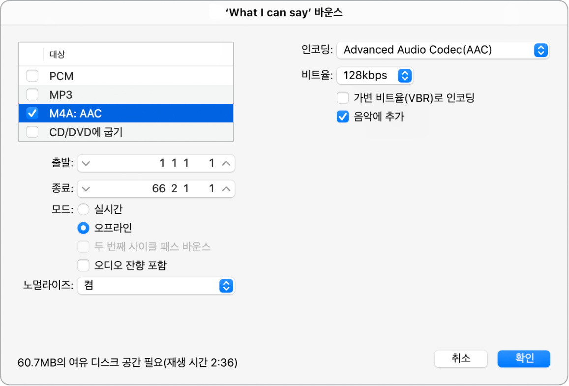
Task: Check the MP3 destination checkbox
Action: coord(32,94)
